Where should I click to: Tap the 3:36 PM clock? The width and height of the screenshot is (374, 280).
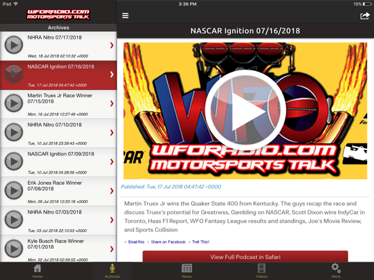pos(188,4)
